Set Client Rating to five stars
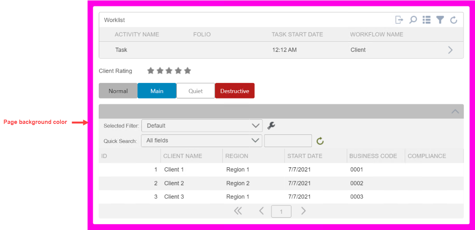This screenshot has height=230, width=475. [x=188, y=70]
